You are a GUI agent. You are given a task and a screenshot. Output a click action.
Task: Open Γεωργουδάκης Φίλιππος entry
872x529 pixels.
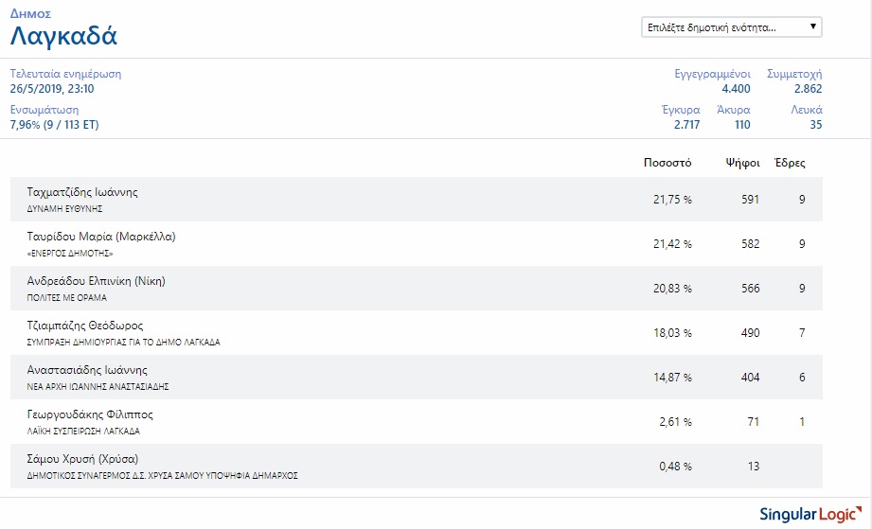coord(90,414)
